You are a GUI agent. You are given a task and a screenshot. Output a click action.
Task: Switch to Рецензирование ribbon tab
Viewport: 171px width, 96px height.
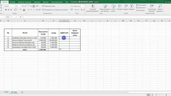pos(57,2)
